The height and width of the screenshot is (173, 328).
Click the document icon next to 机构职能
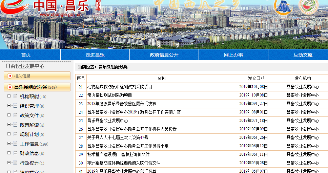pyautogui.click(x=15, y=96)
